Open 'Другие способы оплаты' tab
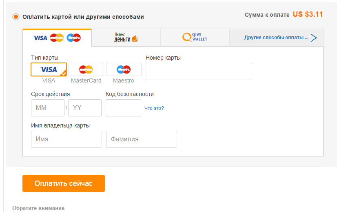 (x=276, y=38)
